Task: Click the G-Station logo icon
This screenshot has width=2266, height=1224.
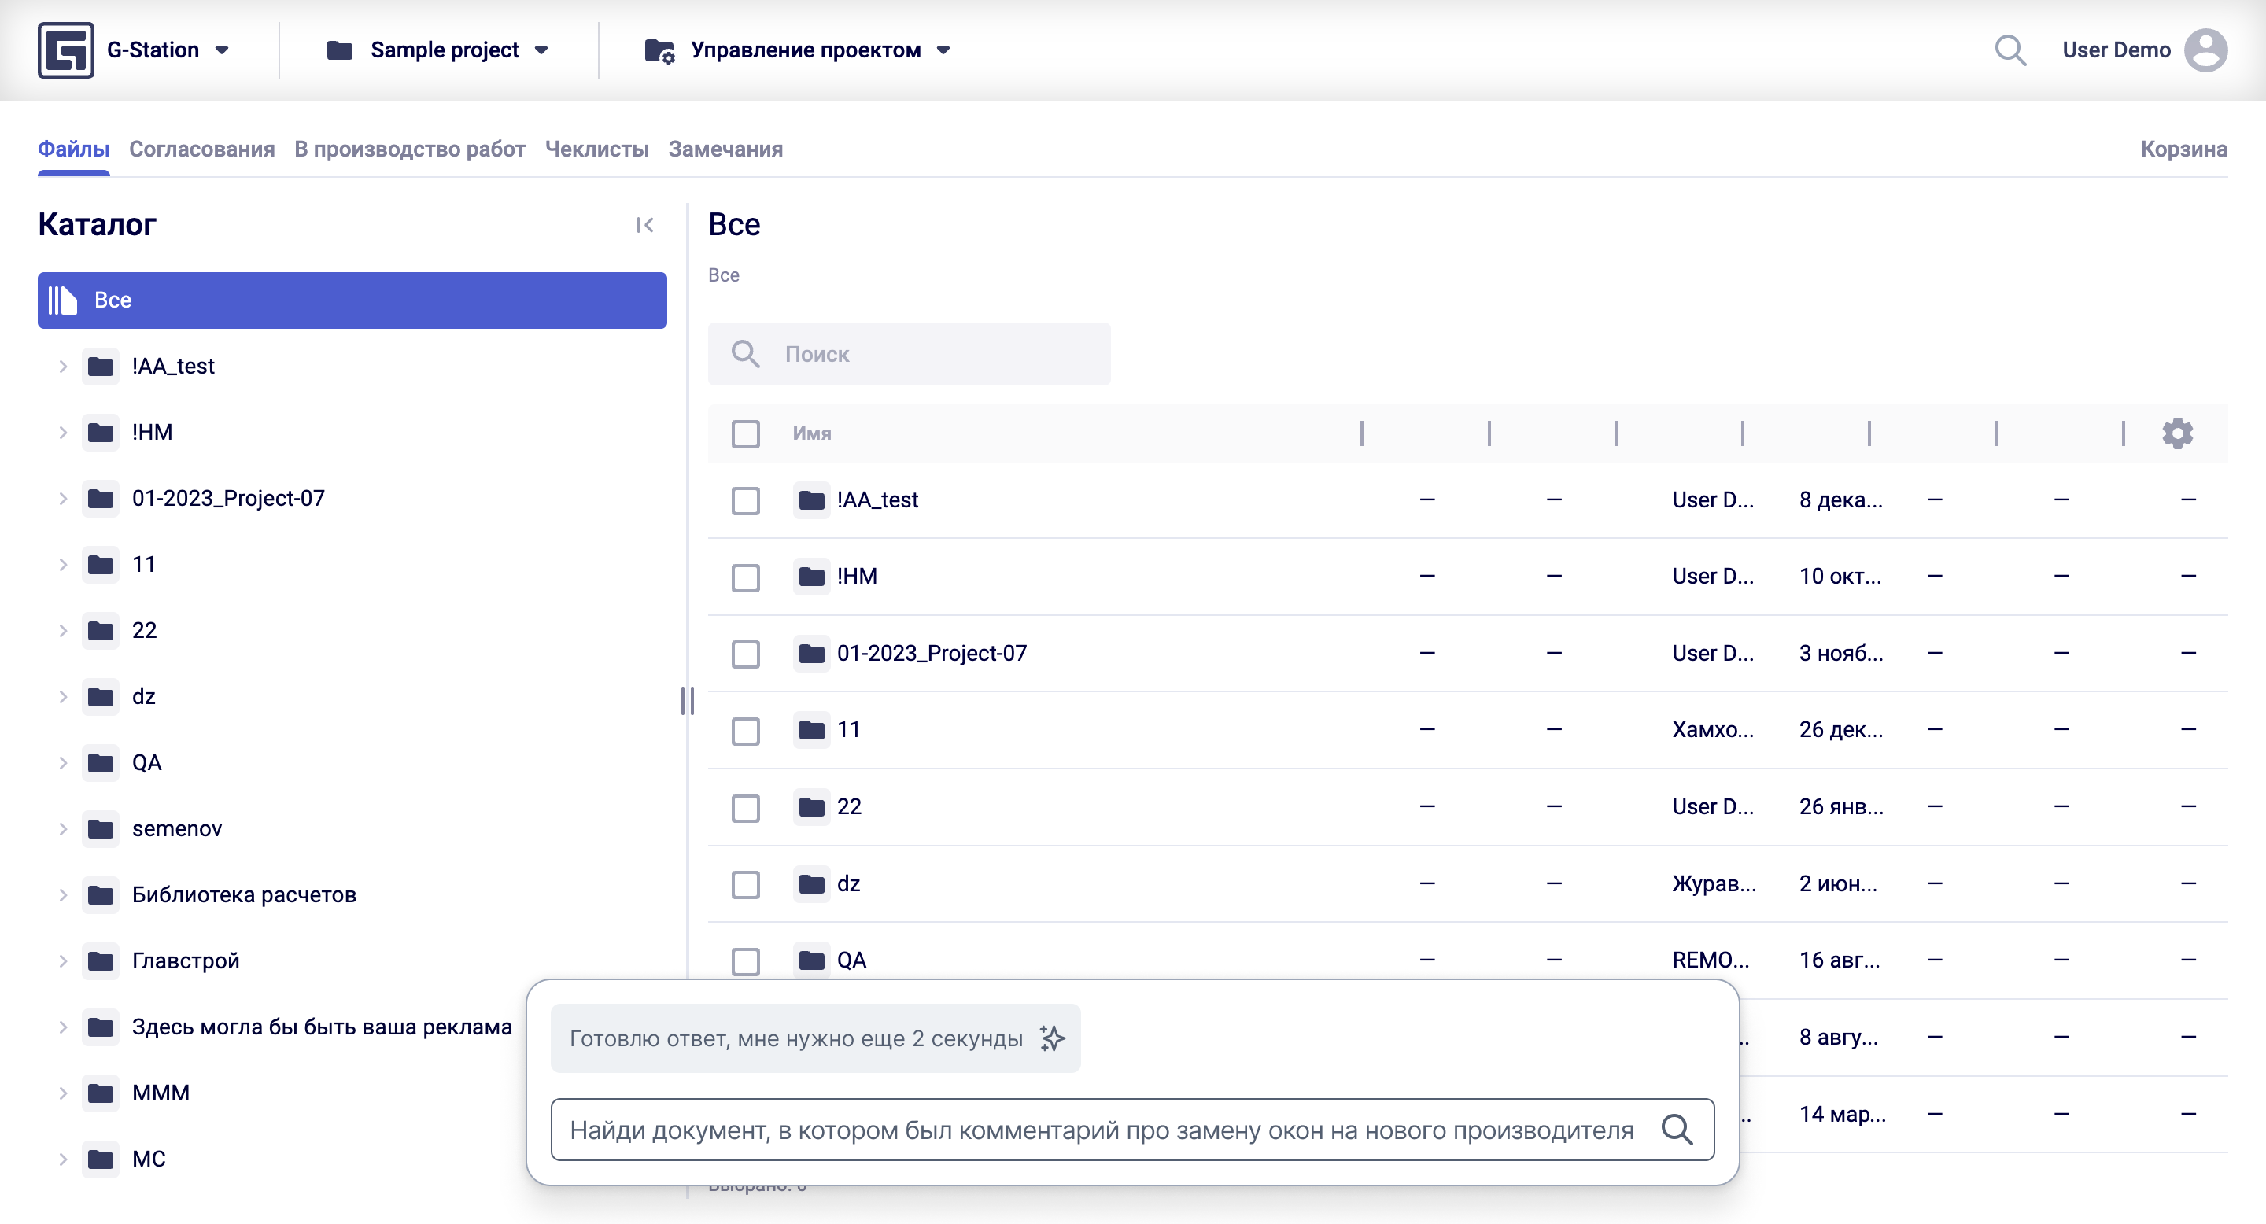Action: click(x=66, y=50)
